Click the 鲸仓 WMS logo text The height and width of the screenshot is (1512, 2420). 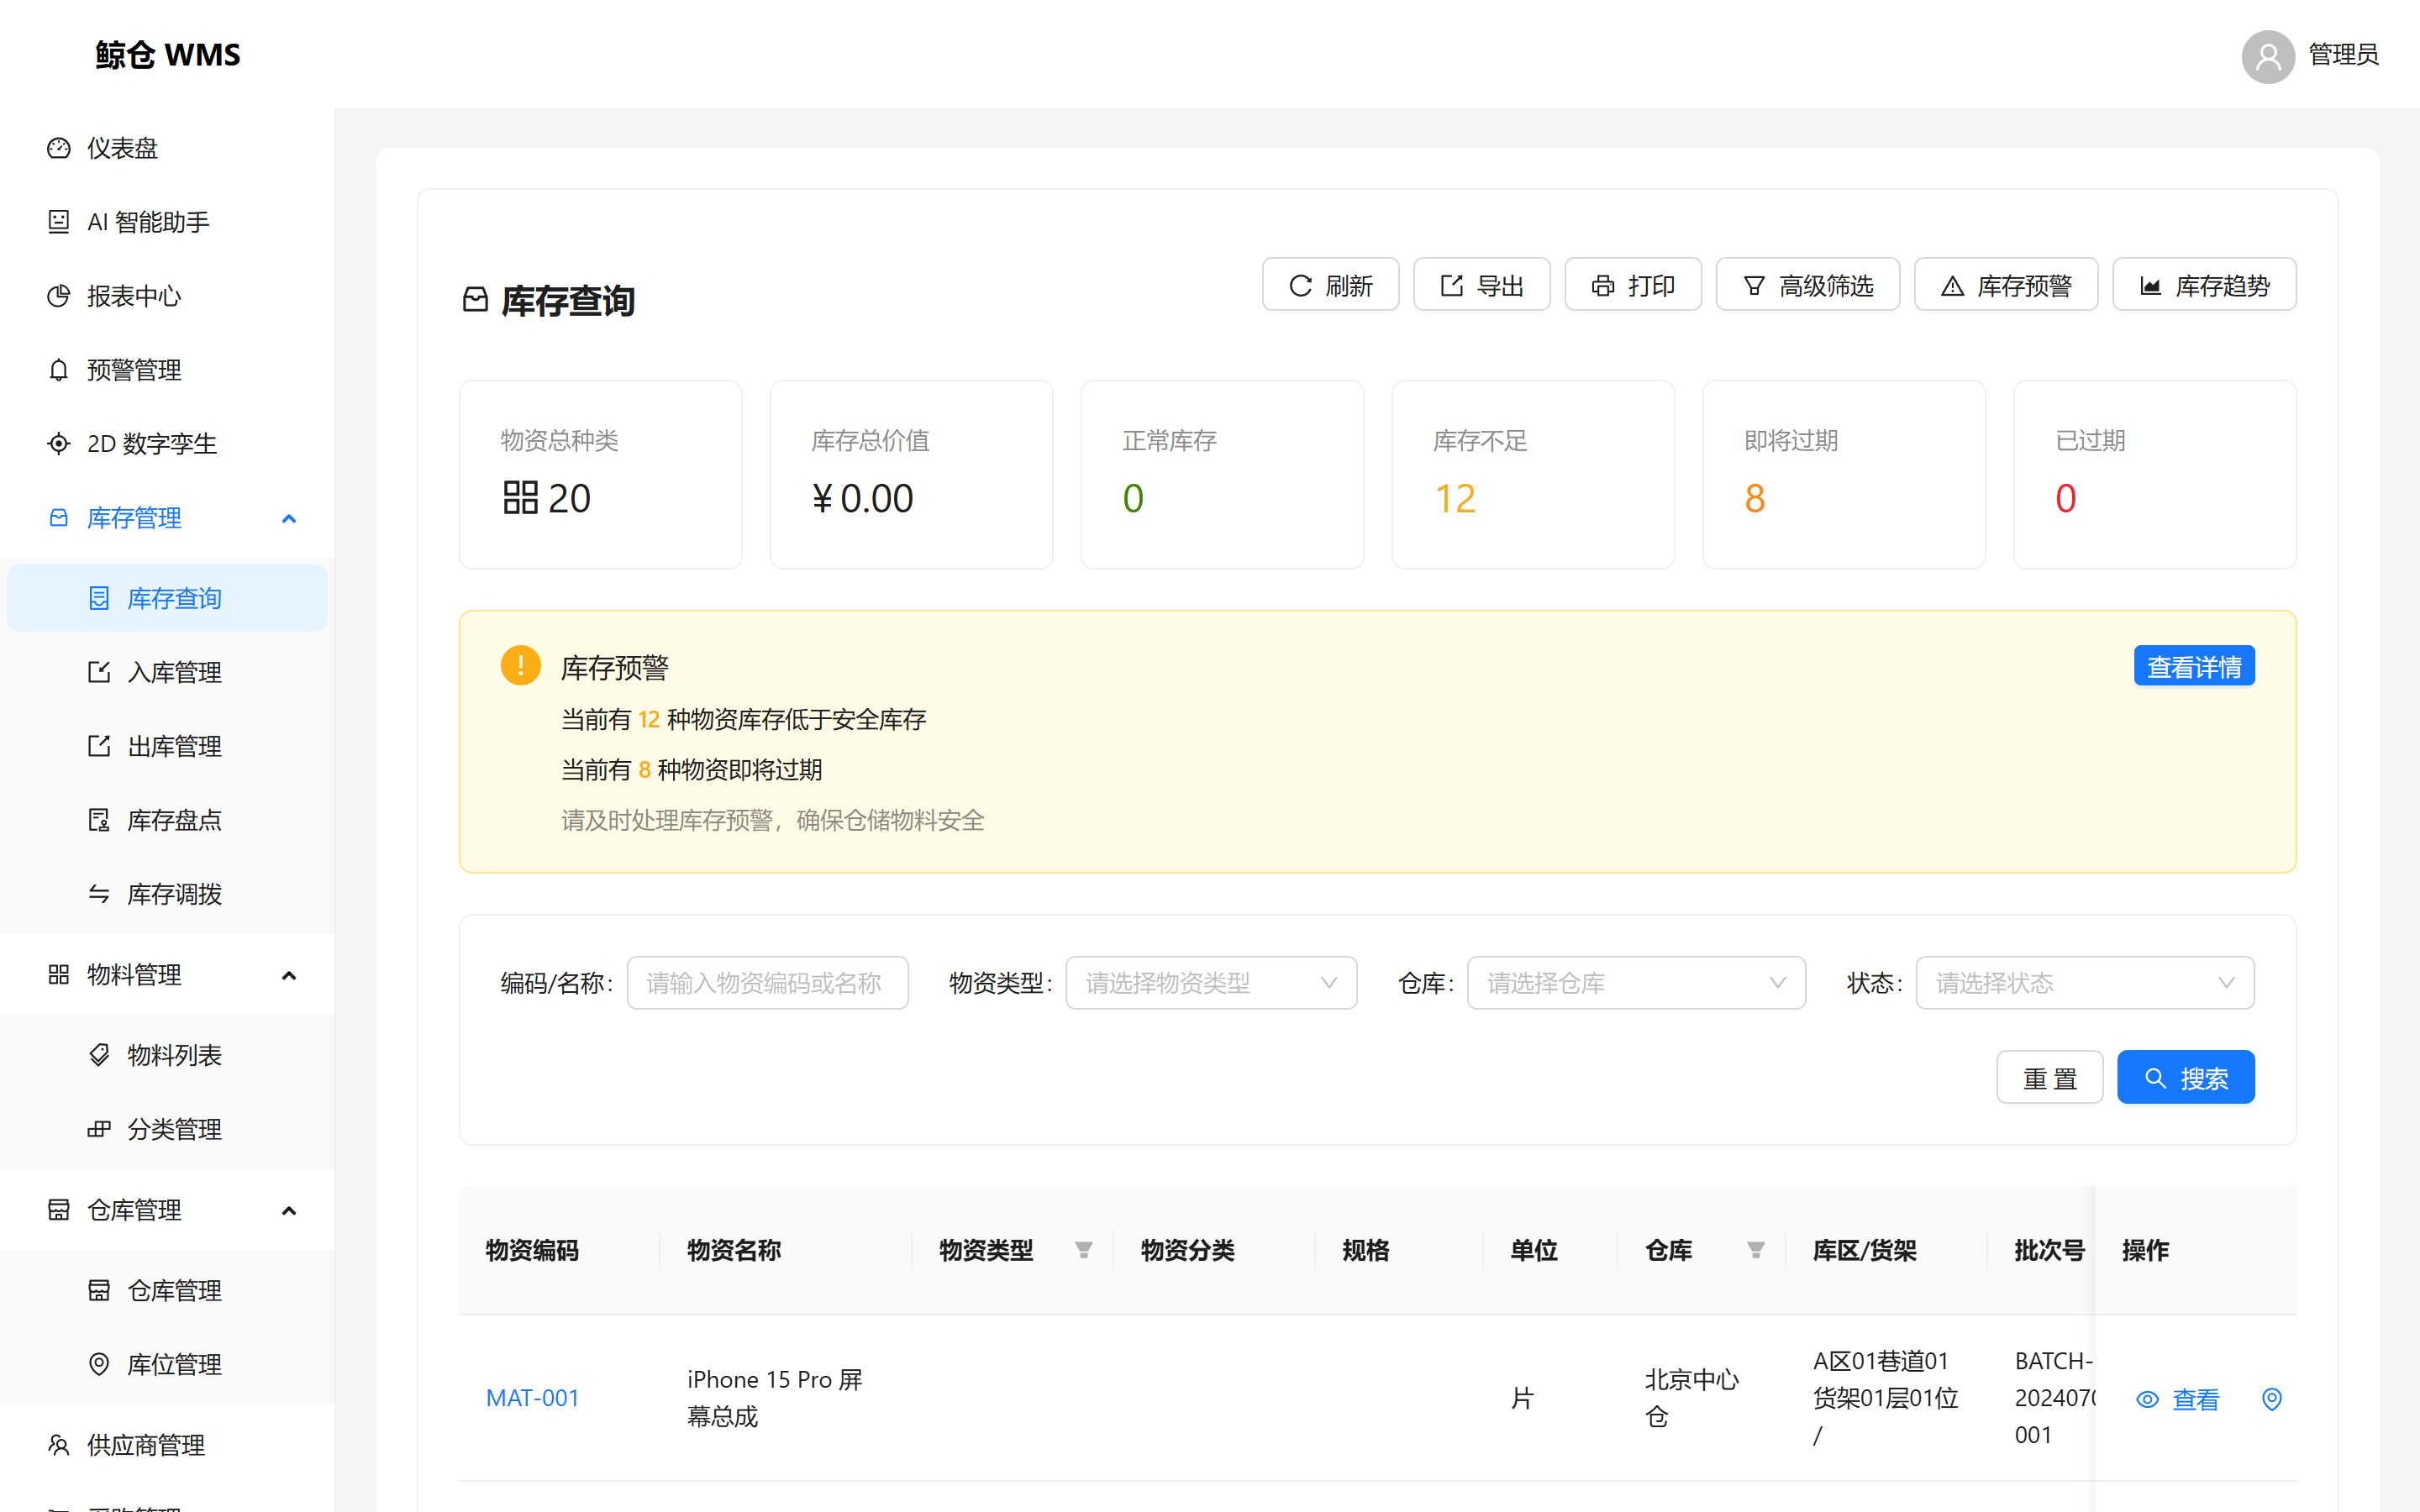(x=168, y=55)
